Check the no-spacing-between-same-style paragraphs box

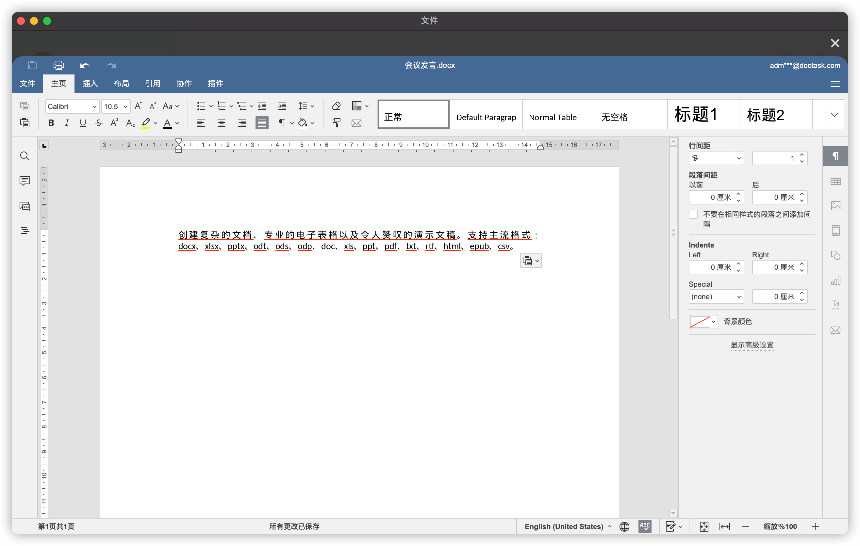click(x=693, y=214)
